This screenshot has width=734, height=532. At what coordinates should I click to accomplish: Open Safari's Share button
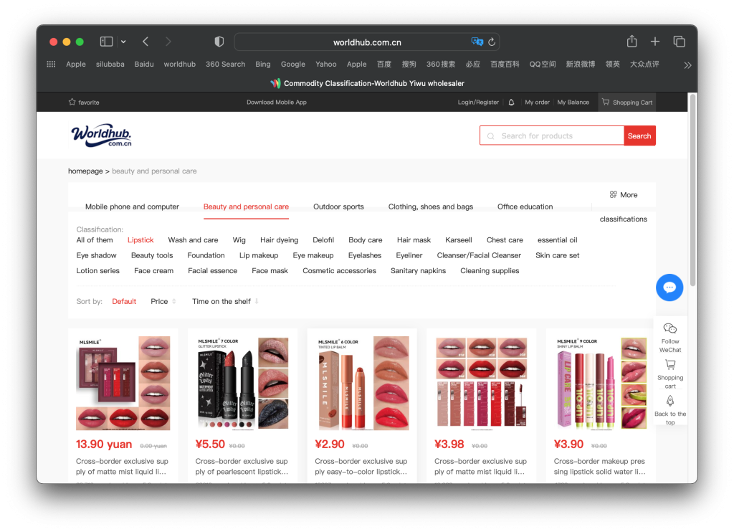(x=631, y=42)
